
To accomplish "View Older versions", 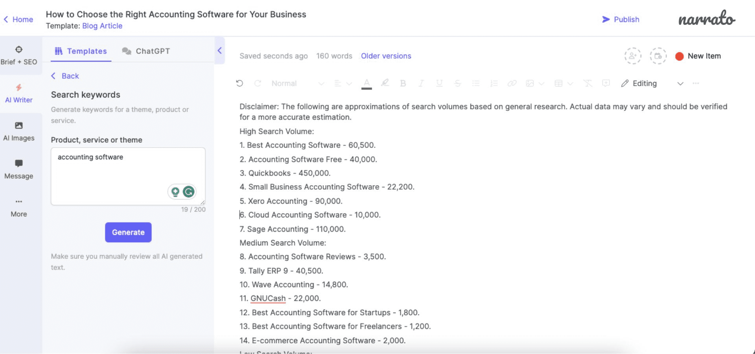I will [386, 56].
